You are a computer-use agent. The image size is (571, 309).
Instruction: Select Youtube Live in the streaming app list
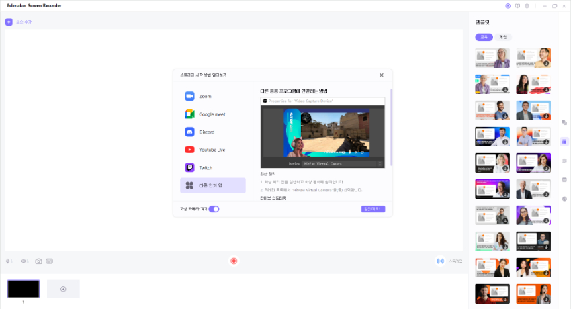coord(213,150)
